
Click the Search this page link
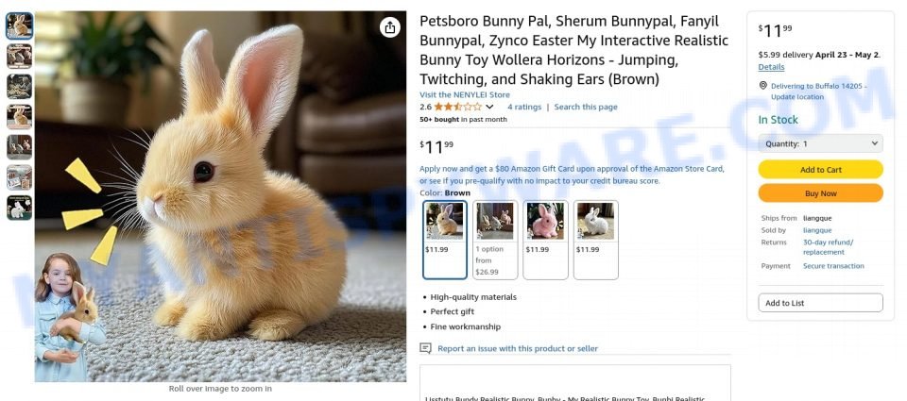coord(586,107)
